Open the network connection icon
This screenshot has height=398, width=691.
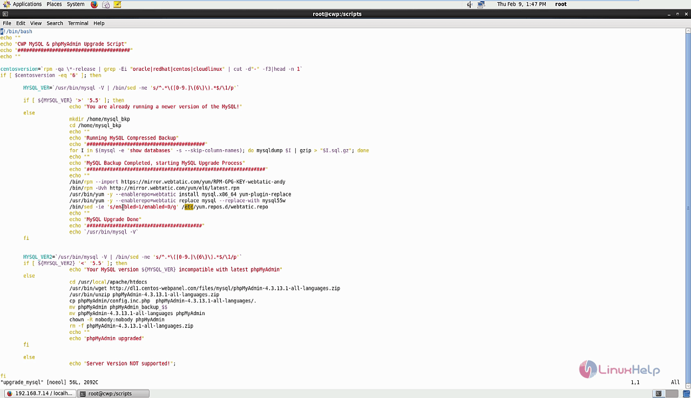[482, 4]
